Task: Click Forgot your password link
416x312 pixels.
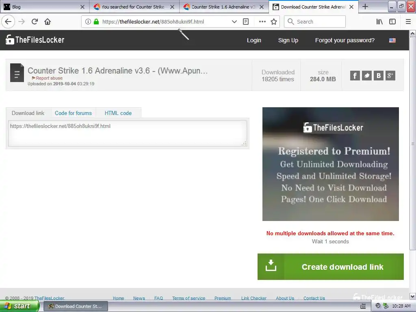Action: [344, 40]
